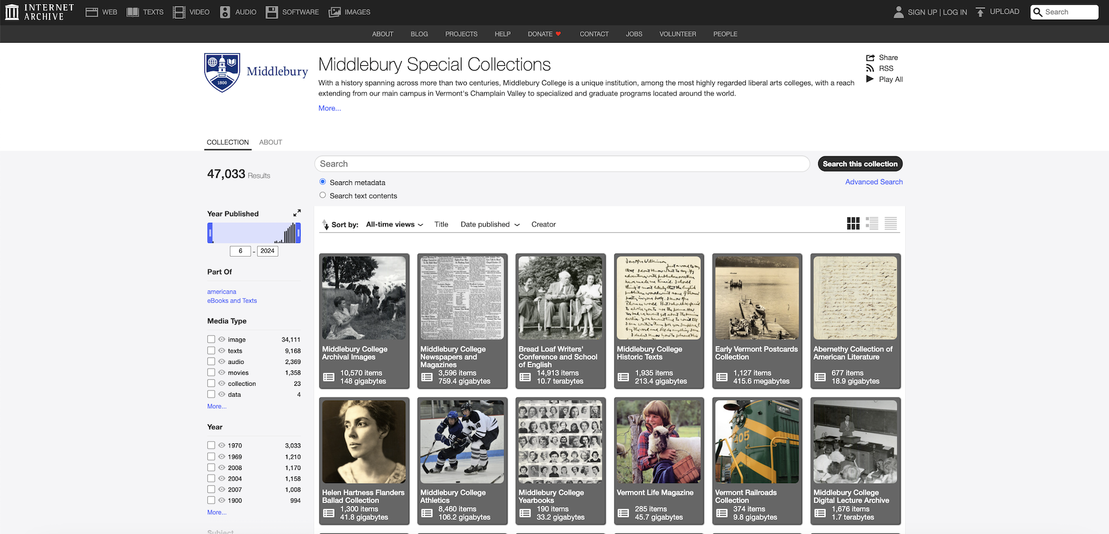
Task: Click the Middlebury shield logo
Action: 222,72
